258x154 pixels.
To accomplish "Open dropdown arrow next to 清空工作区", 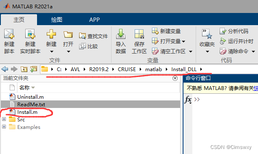I will click(191, 51).
